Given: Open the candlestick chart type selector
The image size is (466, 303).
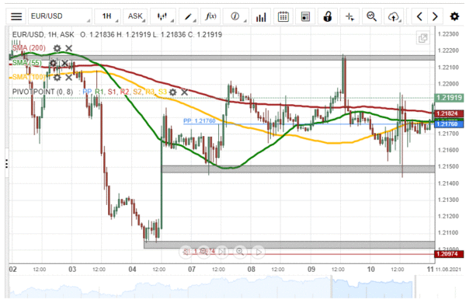Looking at the screenshot, I should (163, 16).
